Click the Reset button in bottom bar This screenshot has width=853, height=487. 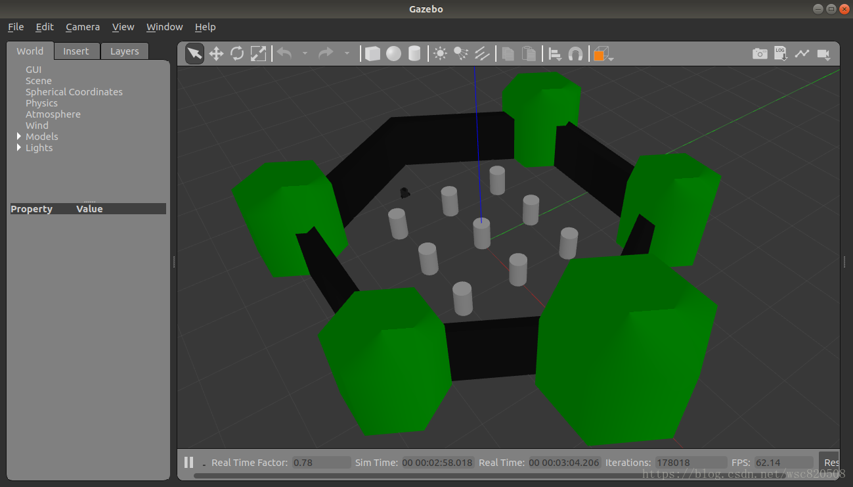coord(830,463)
